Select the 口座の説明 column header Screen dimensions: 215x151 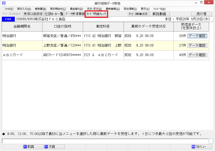click(63, 26)
